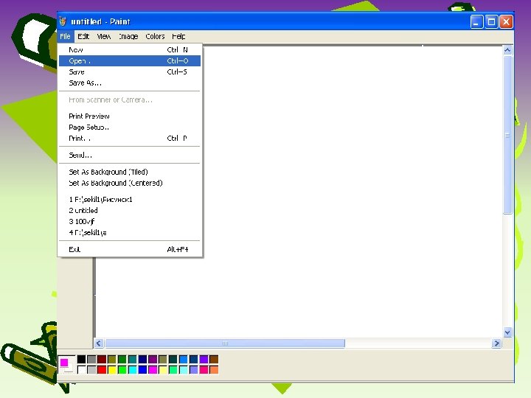Select Set As Background (Tiled)
The image size is (531, 398).
click(x=130, y=172)
